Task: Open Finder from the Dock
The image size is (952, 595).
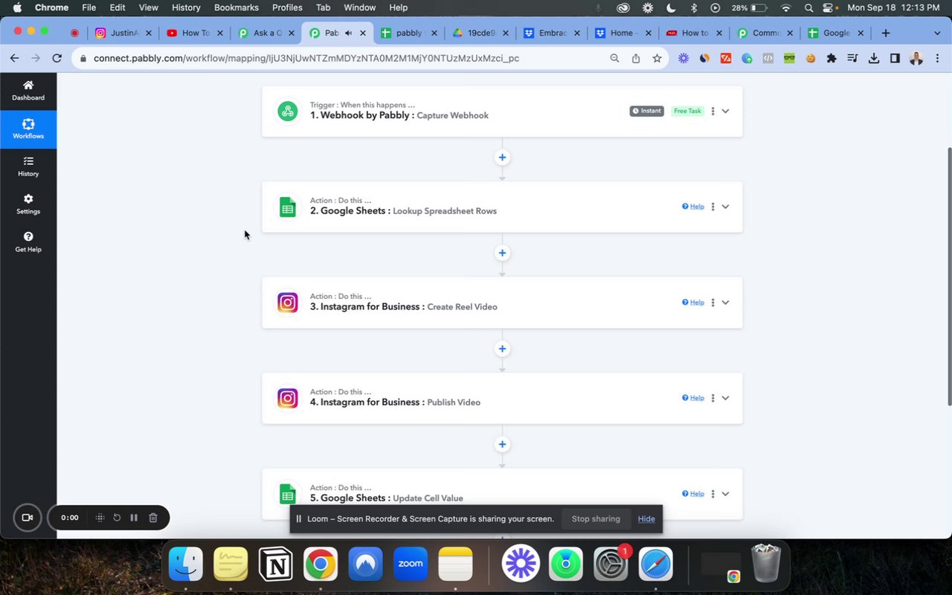Action: (x=185, y=565)
